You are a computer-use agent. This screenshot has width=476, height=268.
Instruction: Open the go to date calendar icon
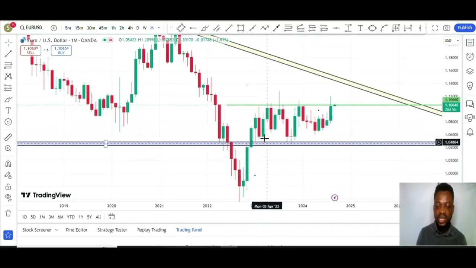click(x=111, y=217)
